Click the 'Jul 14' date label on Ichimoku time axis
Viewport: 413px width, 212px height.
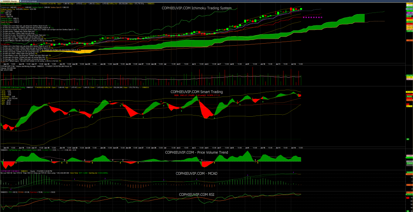click(x=294, y=64)
